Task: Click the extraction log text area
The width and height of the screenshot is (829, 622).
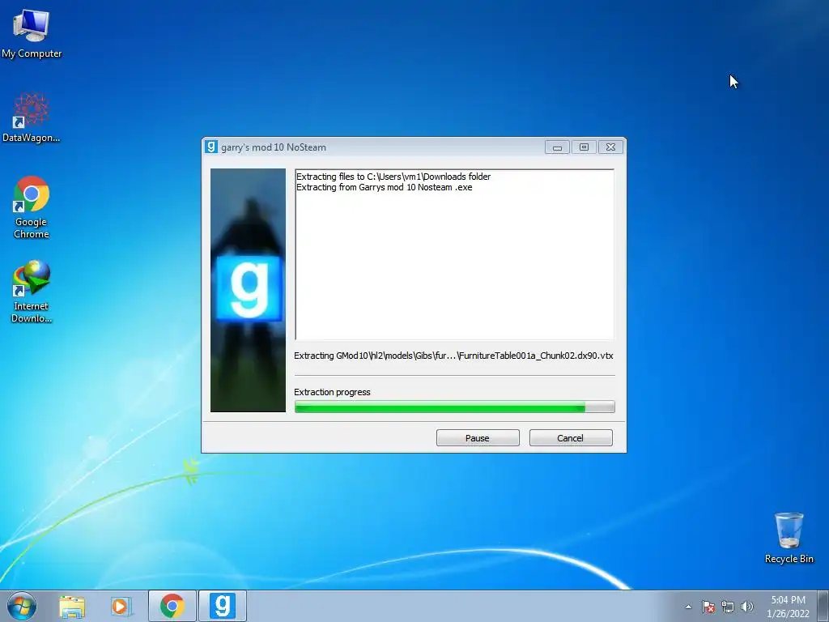Action: click(455, 254)
